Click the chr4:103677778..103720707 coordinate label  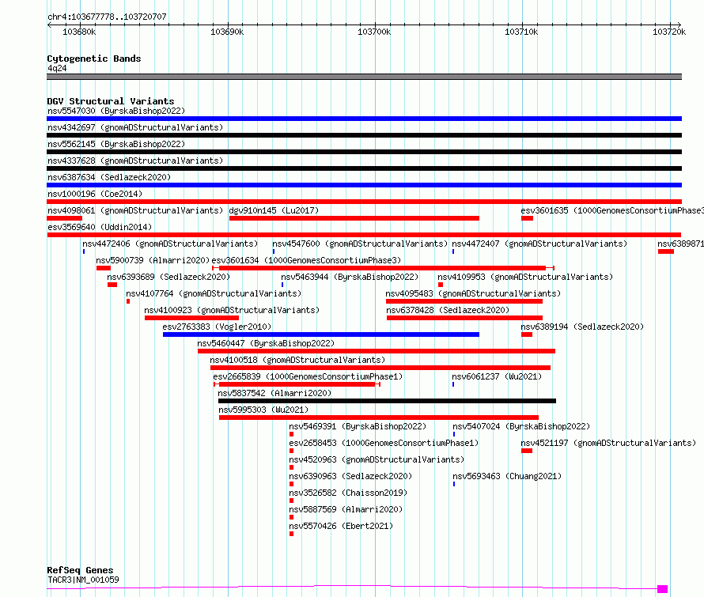[107, 17]
